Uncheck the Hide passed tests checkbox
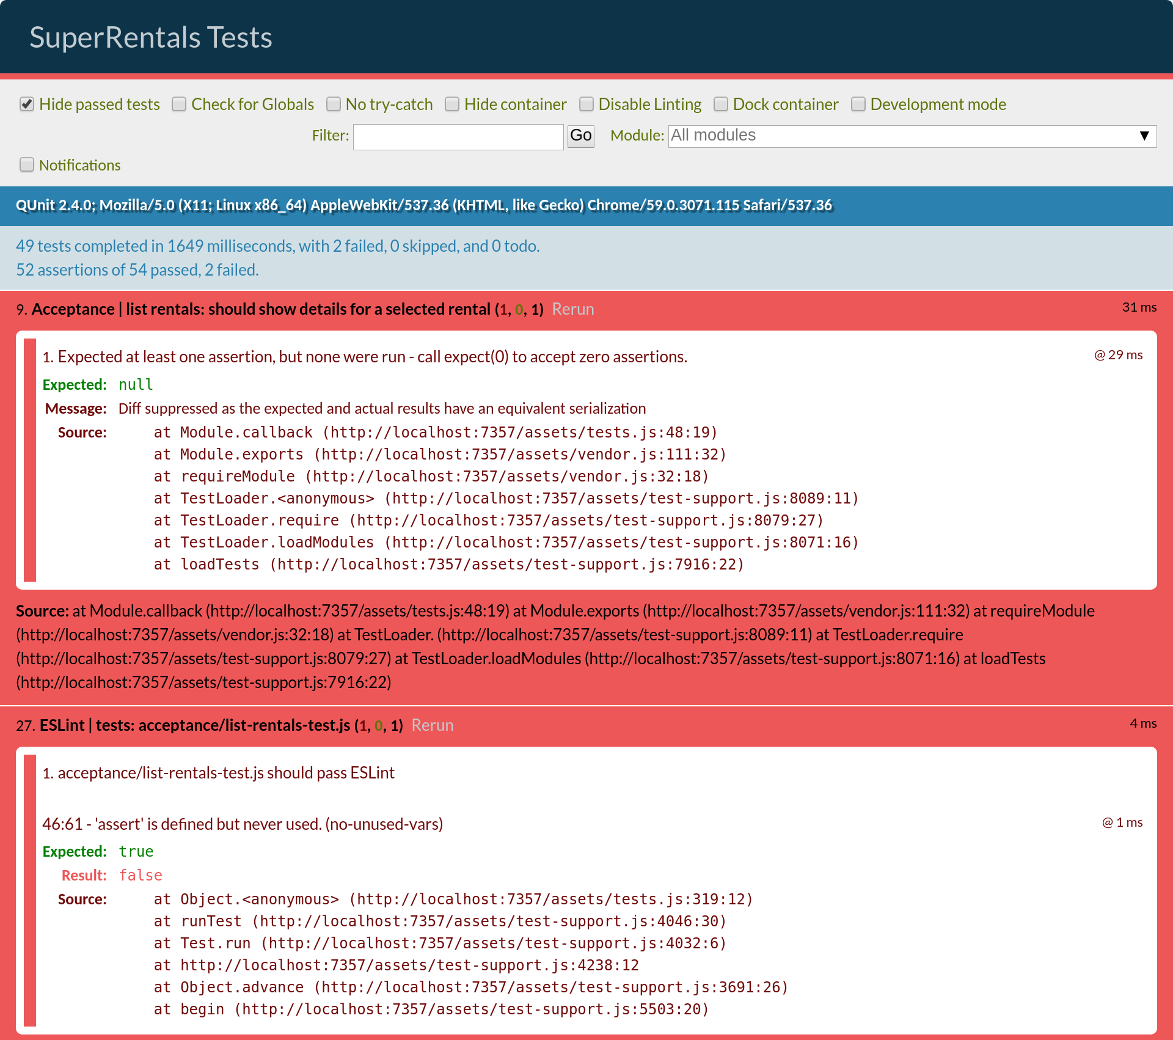Screen dimensions: 1173x1040 (27, 104)
